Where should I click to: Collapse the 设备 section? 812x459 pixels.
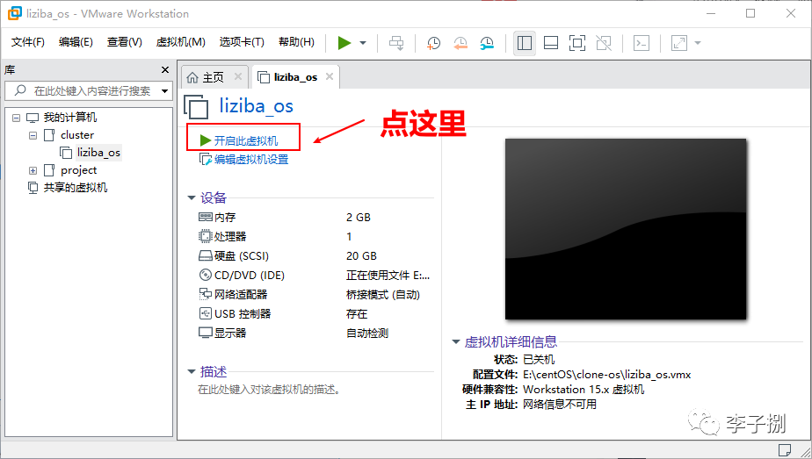(191, 198)
